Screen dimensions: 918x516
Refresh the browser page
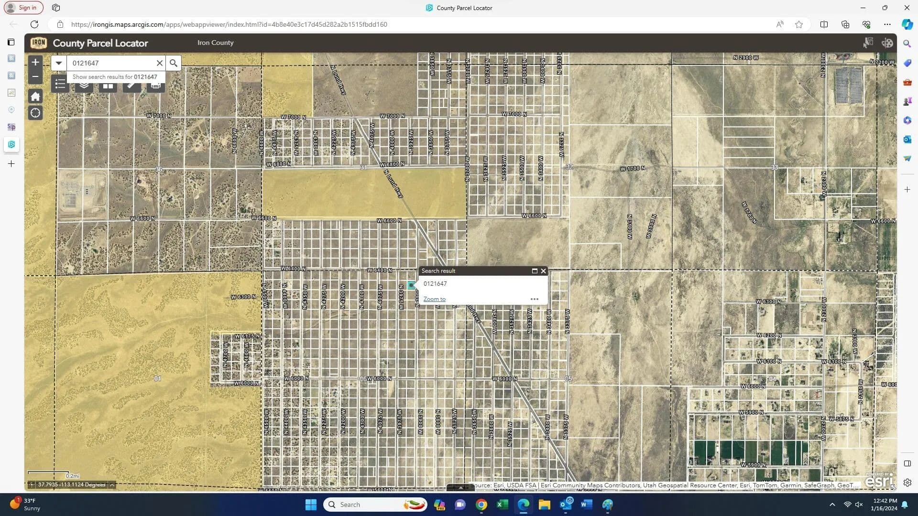tap(34, 24)
